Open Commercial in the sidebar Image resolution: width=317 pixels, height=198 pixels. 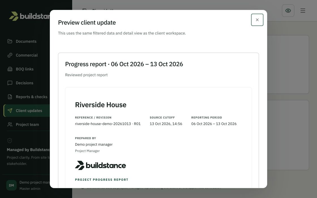point(27,55)
